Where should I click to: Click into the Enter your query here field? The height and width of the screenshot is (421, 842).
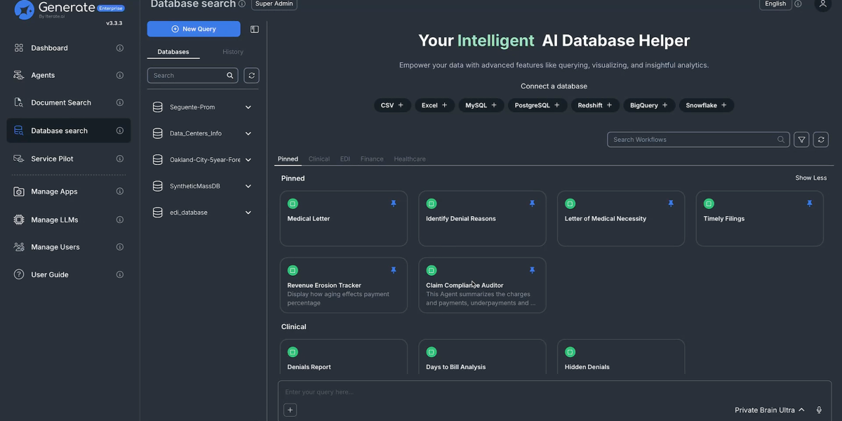(x=491, y=392)
